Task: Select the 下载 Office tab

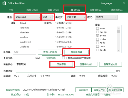Action: point(74,10)
